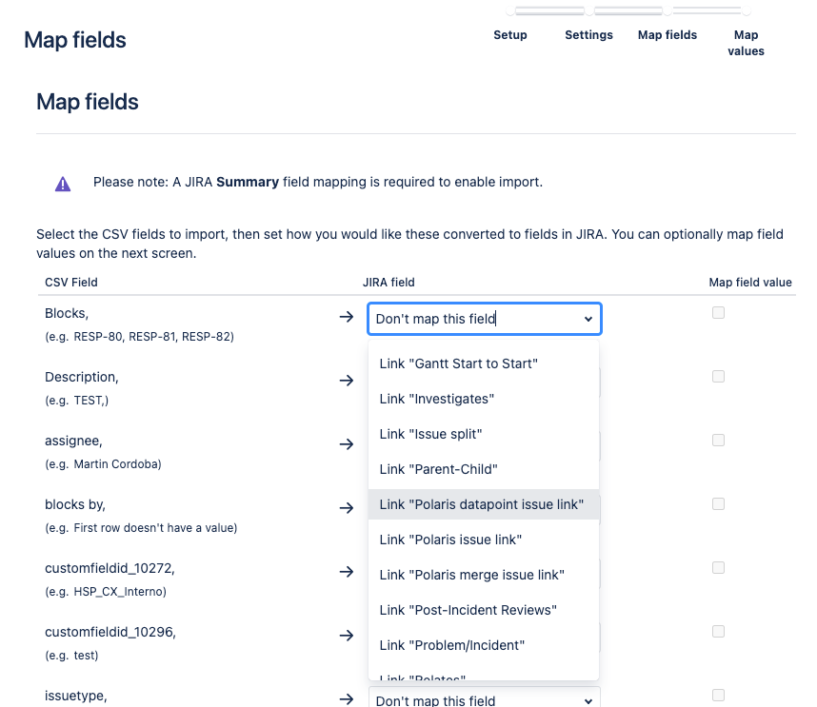Click the arrow icon beside blocks by

pos(347,508)
